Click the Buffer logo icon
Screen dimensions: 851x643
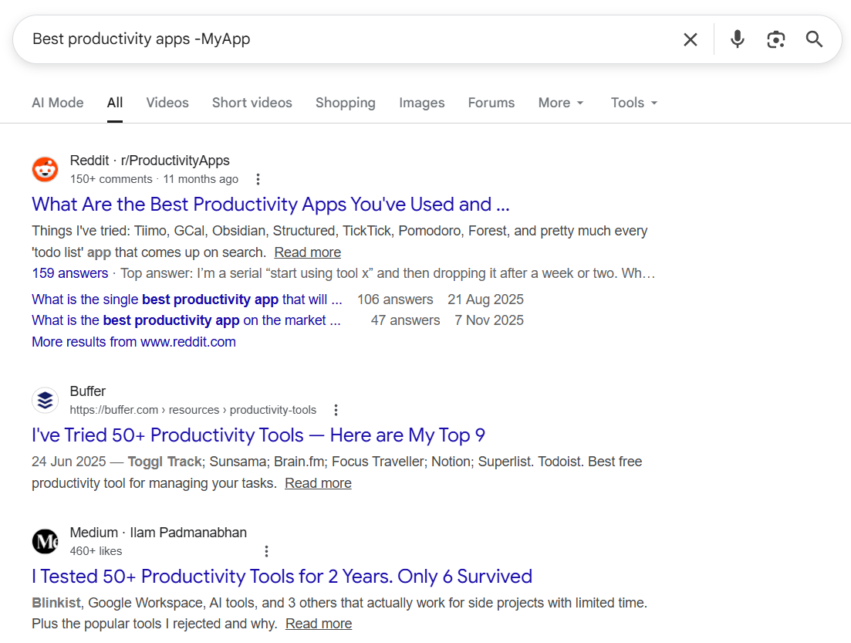[45, 400]
